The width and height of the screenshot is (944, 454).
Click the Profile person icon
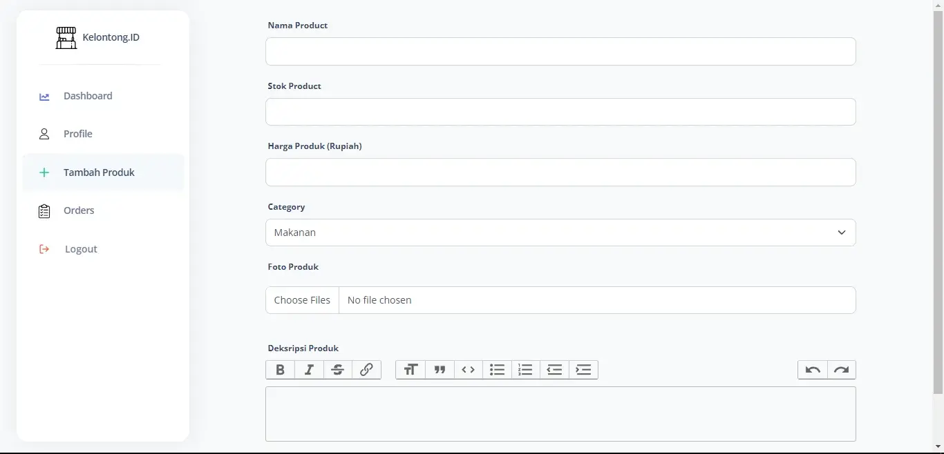click(44, 134)
